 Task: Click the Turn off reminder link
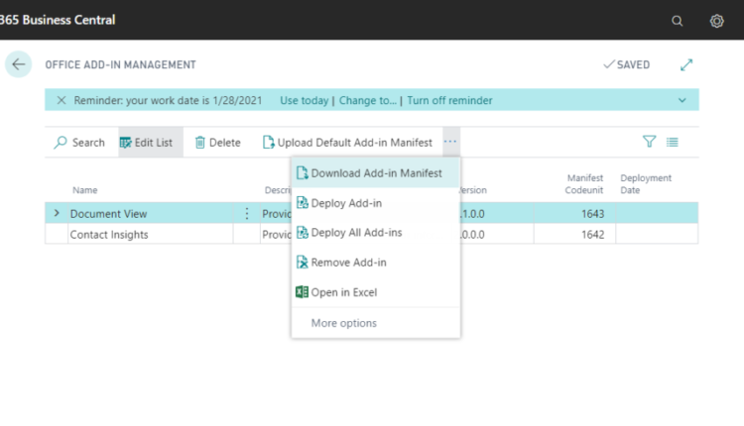click(x=449, y=100)
